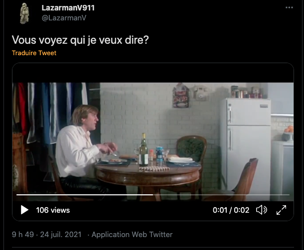This screenshot has width=304, height=250.
Task: Click the 106 views counter
Action: [53, 210]
